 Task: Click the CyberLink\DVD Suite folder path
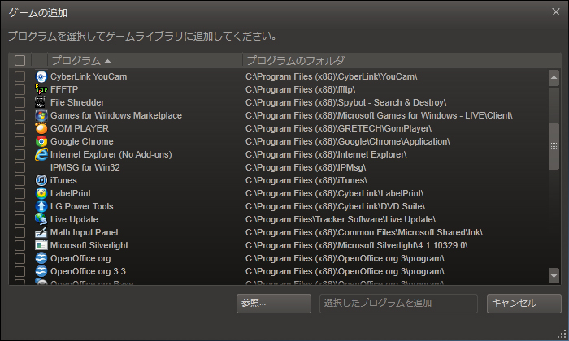(x=335, y=206)
